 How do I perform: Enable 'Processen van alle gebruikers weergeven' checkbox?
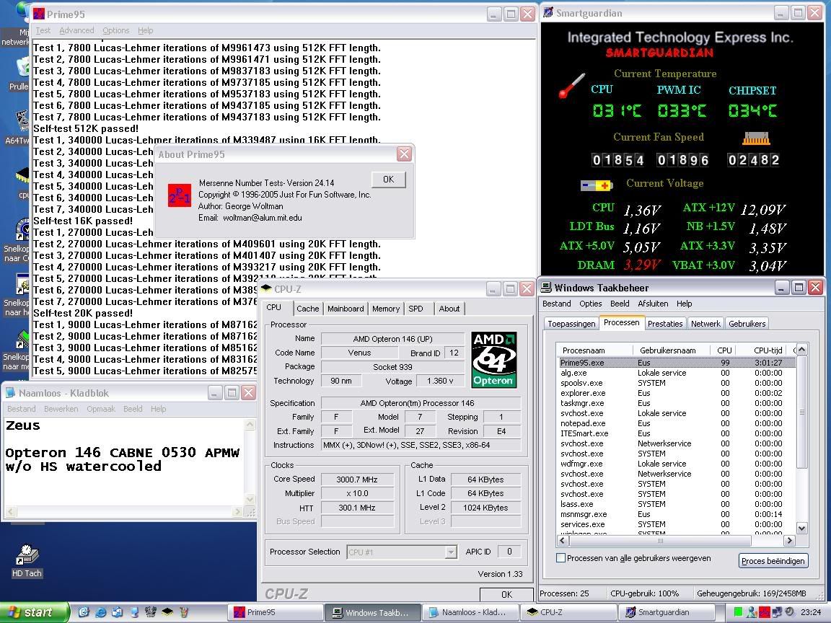pos(560,558)
